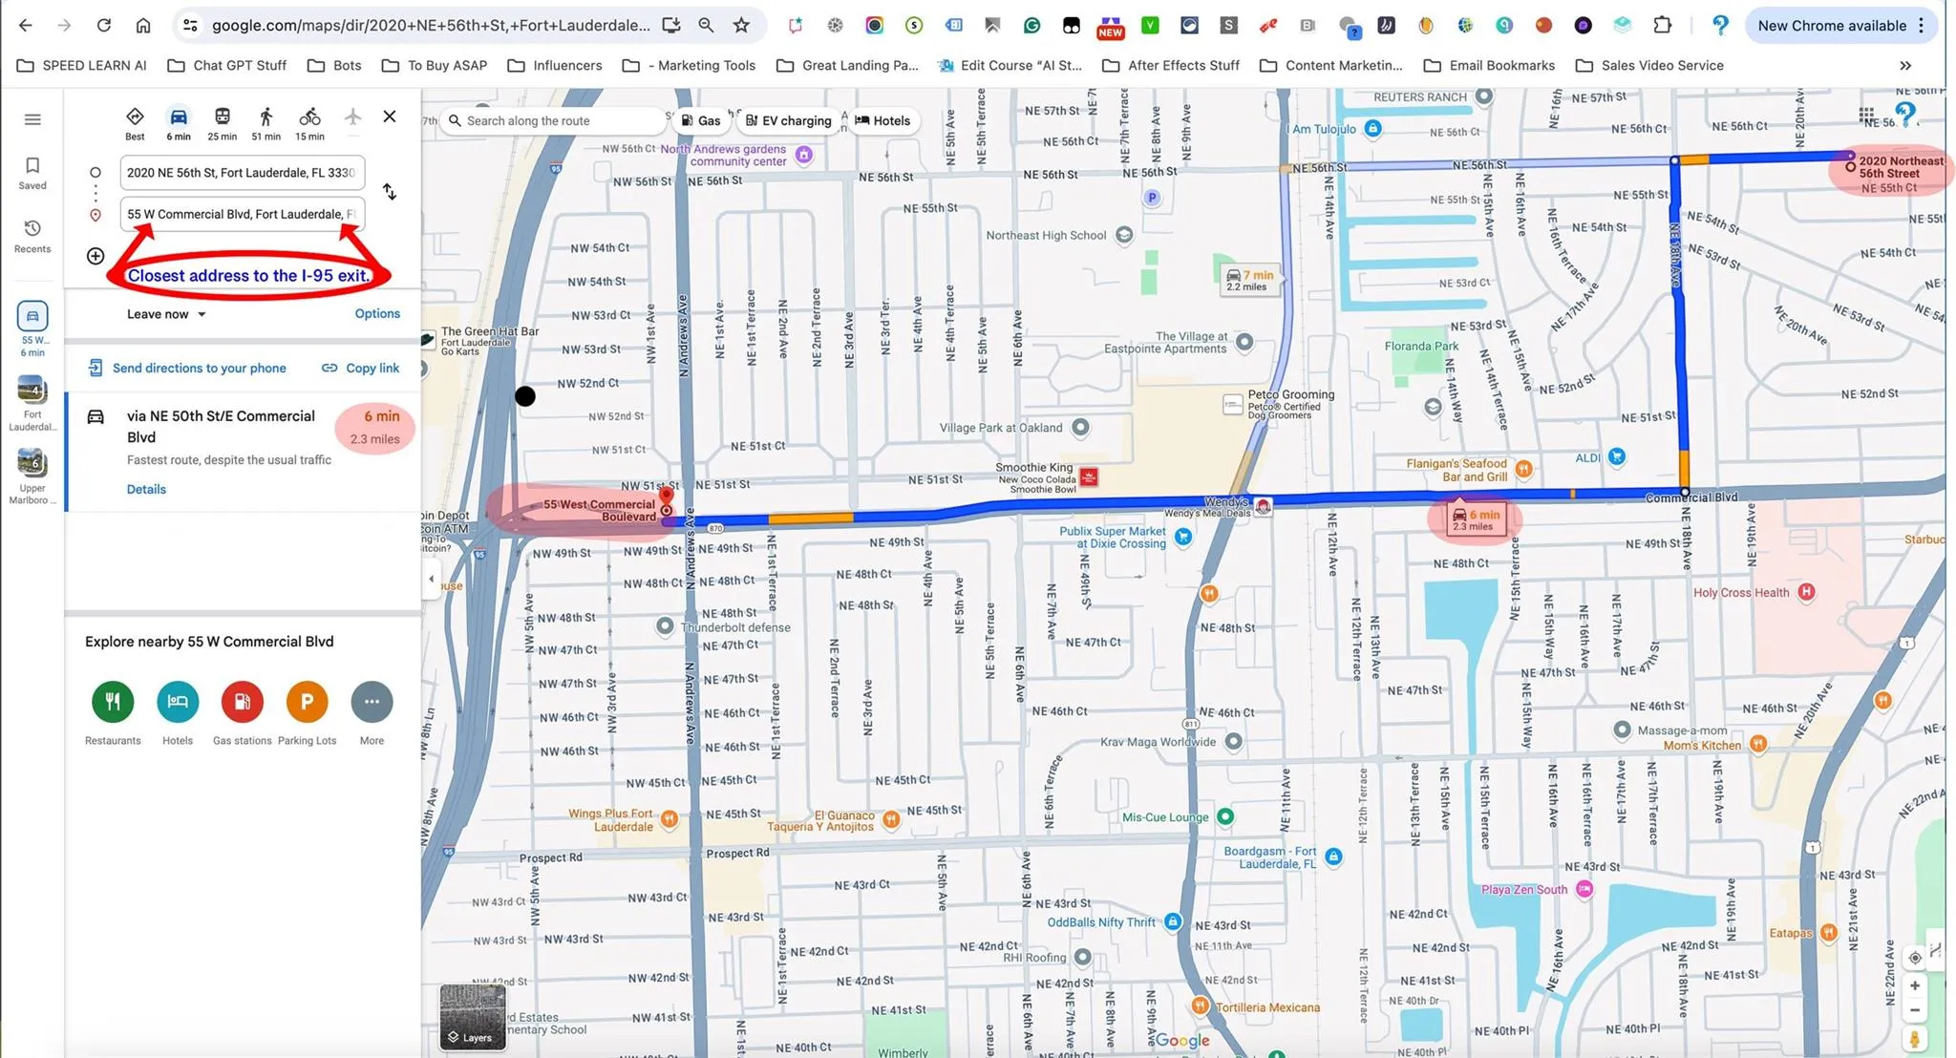Toggle the EV charging filter chip
The width and height of the screenshot is (1956, 1058).
click(789, 121)
